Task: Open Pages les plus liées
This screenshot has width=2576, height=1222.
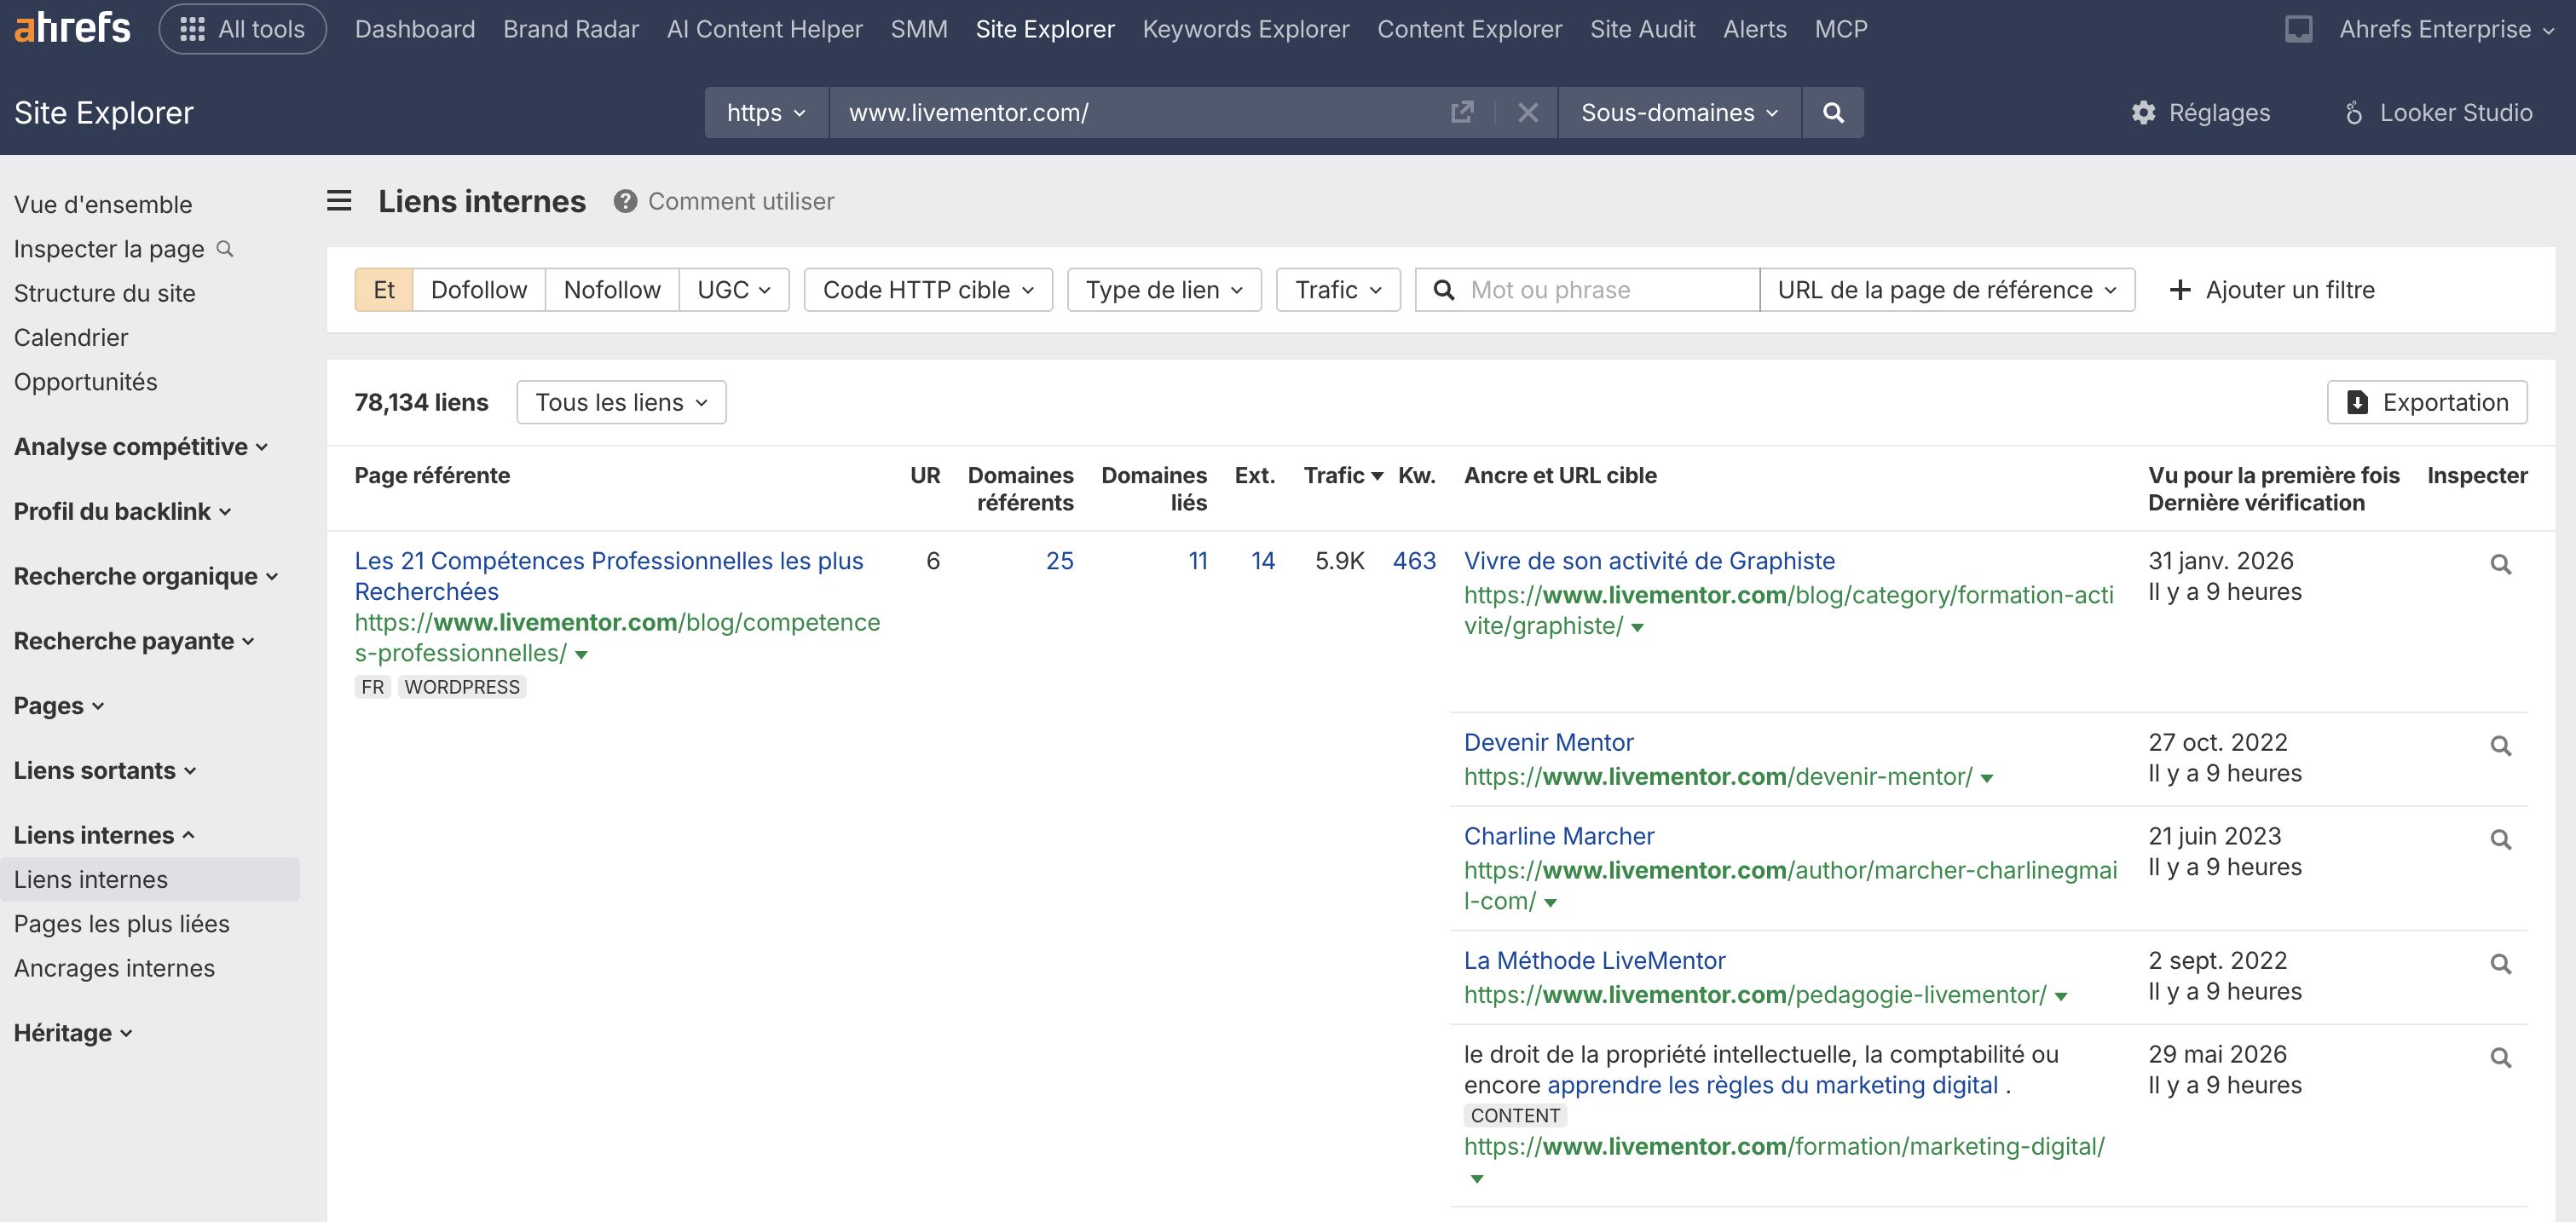Action: point(122,924)
